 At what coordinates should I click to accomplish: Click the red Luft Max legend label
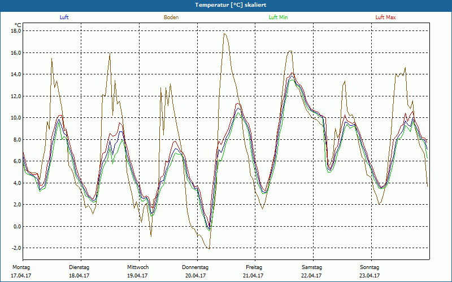click(x=385, y=17)
